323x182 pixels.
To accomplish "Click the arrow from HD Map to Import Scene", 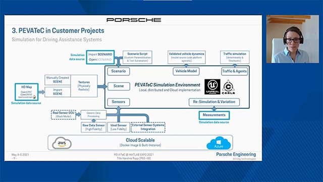I will (x=41, y=92).
